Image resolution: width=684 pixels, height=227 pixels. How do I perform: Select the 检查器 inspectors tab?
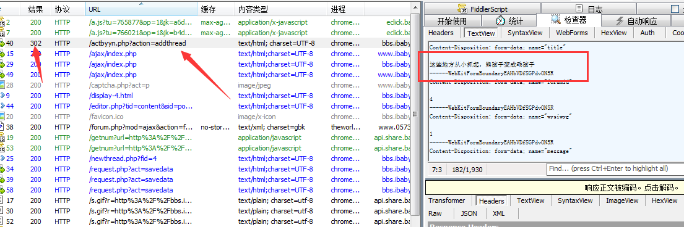[x=569, y=20]
